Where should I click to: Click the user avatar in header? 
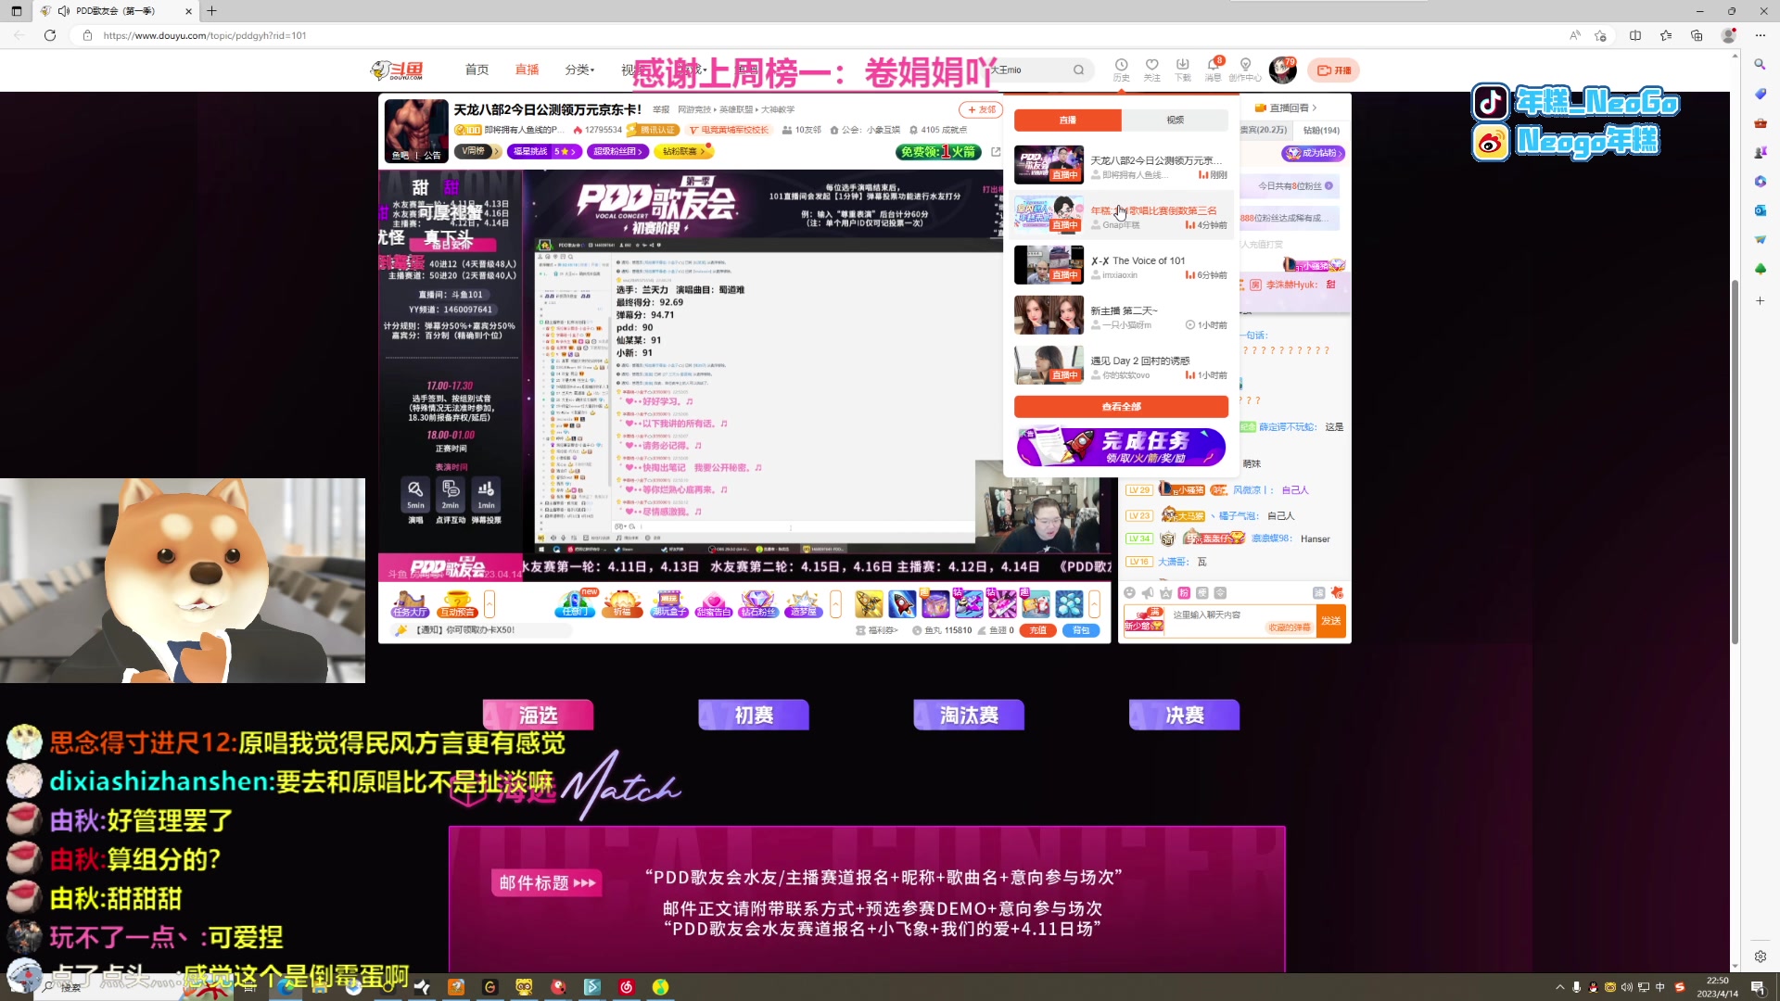[x=1282, y=70]
